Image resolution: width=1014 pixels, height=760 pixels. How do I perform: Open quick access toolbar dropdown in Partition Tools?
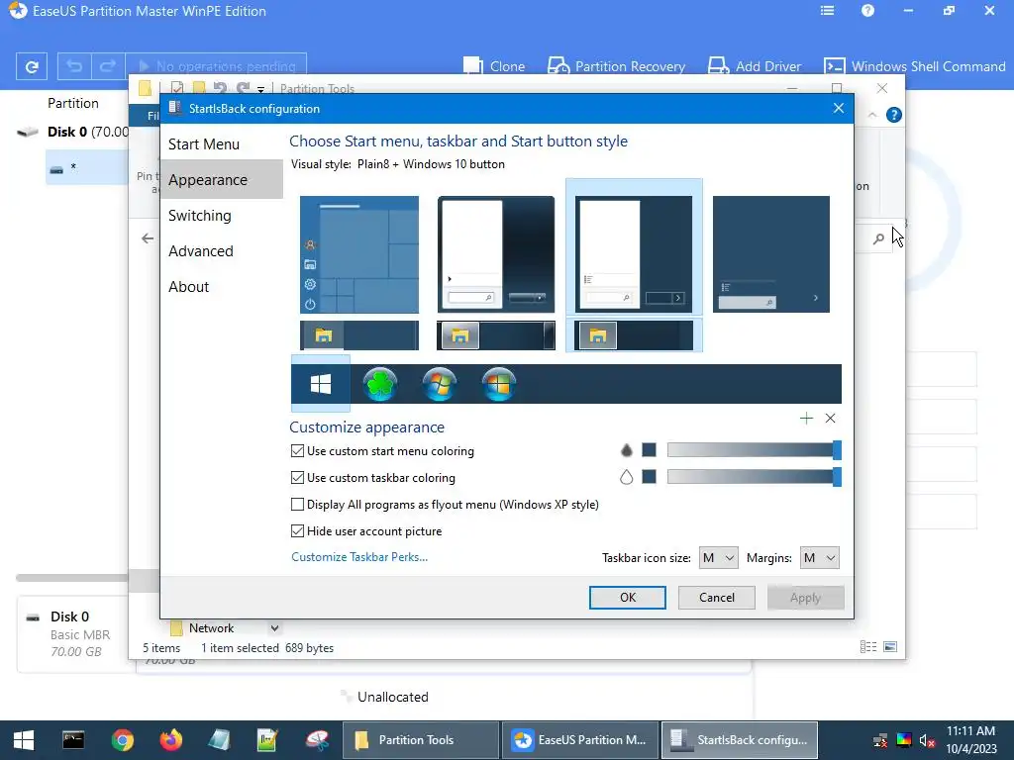coord(260,89)
